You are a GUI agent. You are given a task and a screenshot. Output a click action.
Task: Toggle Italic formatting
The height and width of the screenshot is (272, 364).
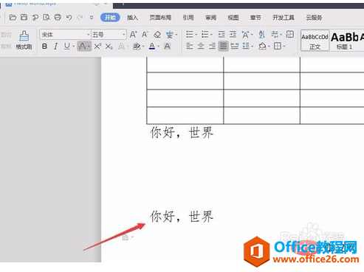(56, 46)
